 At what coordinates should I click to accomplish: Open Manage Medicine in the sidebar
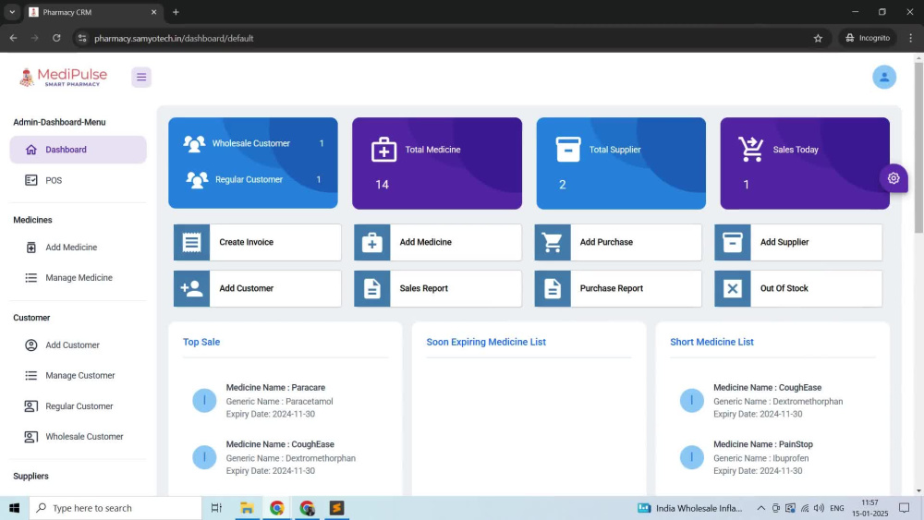tap(78, 277)
